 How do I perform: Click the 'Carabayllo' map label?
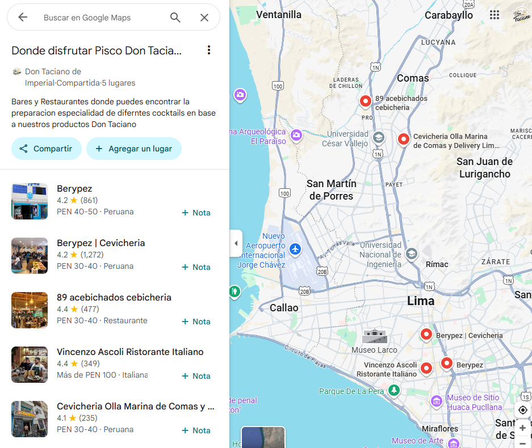(x=449, y=15)
